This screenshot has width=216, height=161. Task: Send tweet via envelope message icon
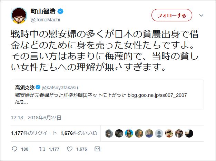click(97, 149)
